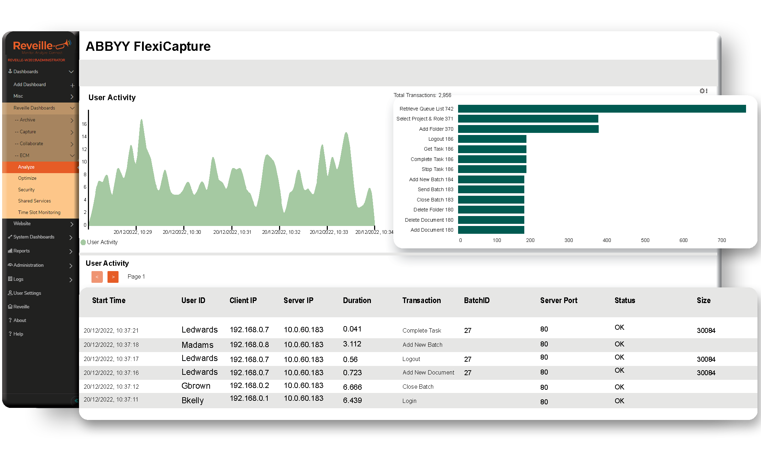
Task: Click the 10:31 tick on time axis
Action: (232, 232)
